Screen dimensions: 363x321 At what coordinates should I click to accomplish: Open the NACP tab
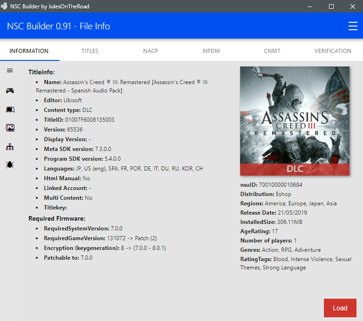150,51
